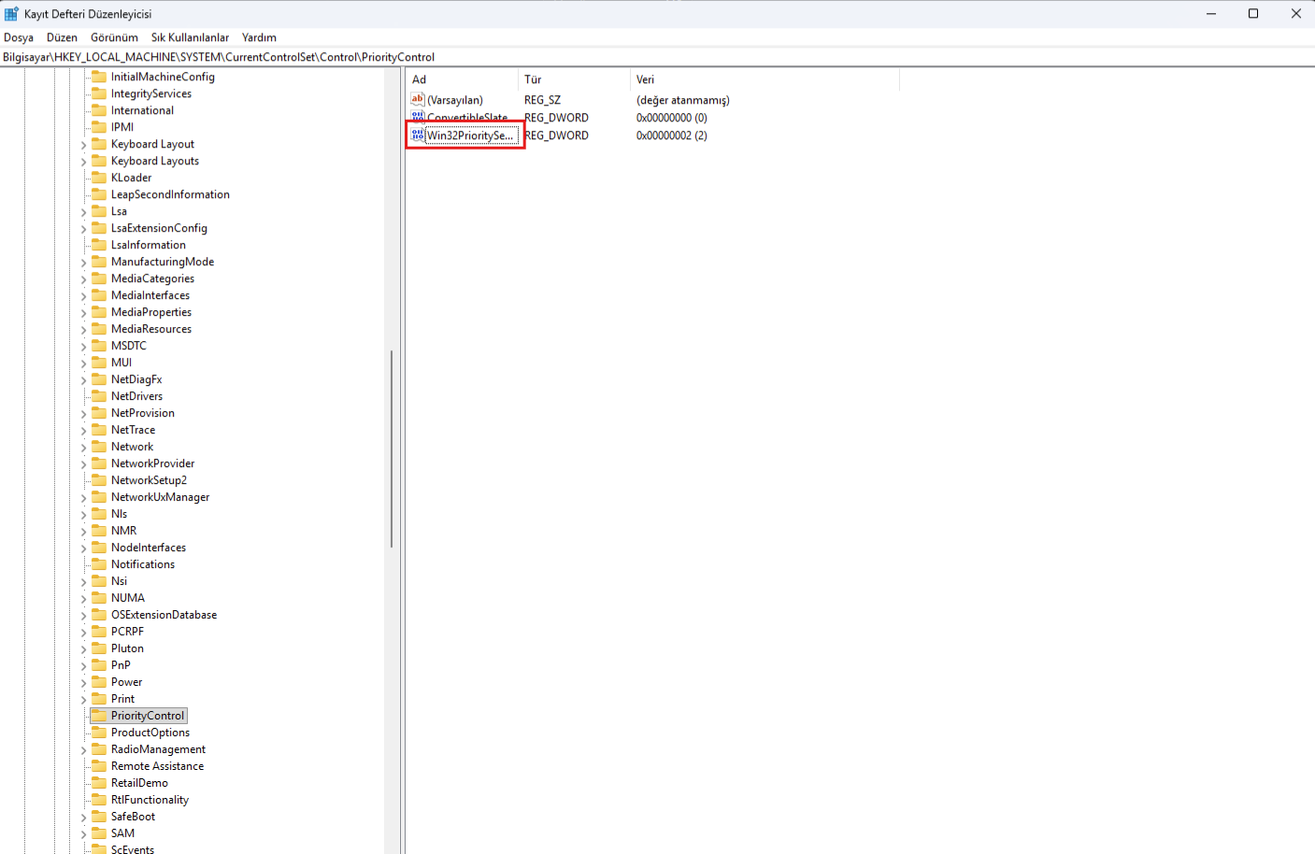Click the PCRPF folder icon
The height and width of the screenshot is (854, 1315).
pyautogui.click(x=99, y=632)
